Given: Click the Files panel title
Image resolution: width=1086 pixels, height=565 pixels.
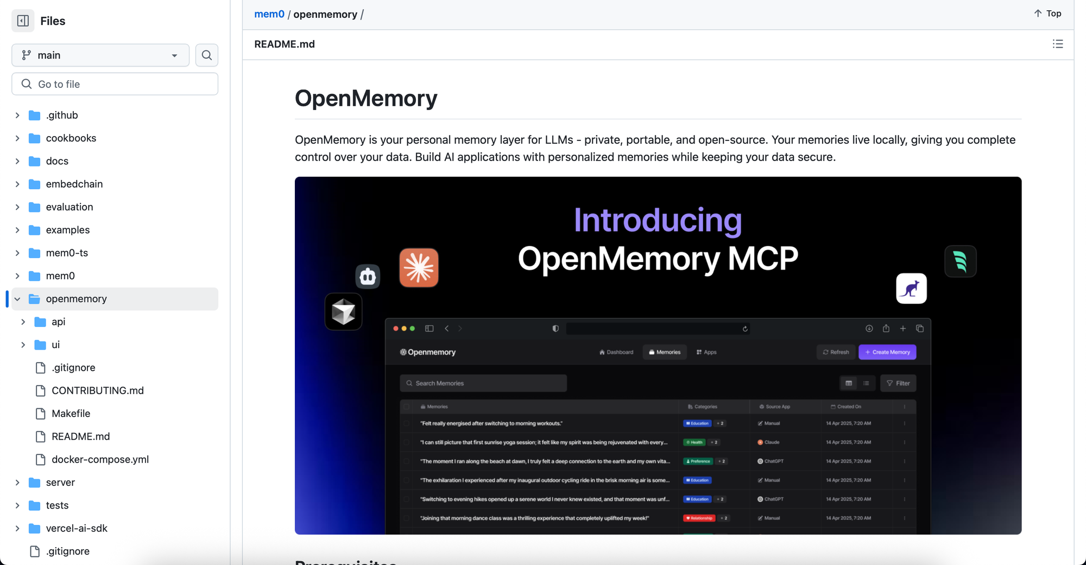Looking at the screenshot, I should (53, 21).
